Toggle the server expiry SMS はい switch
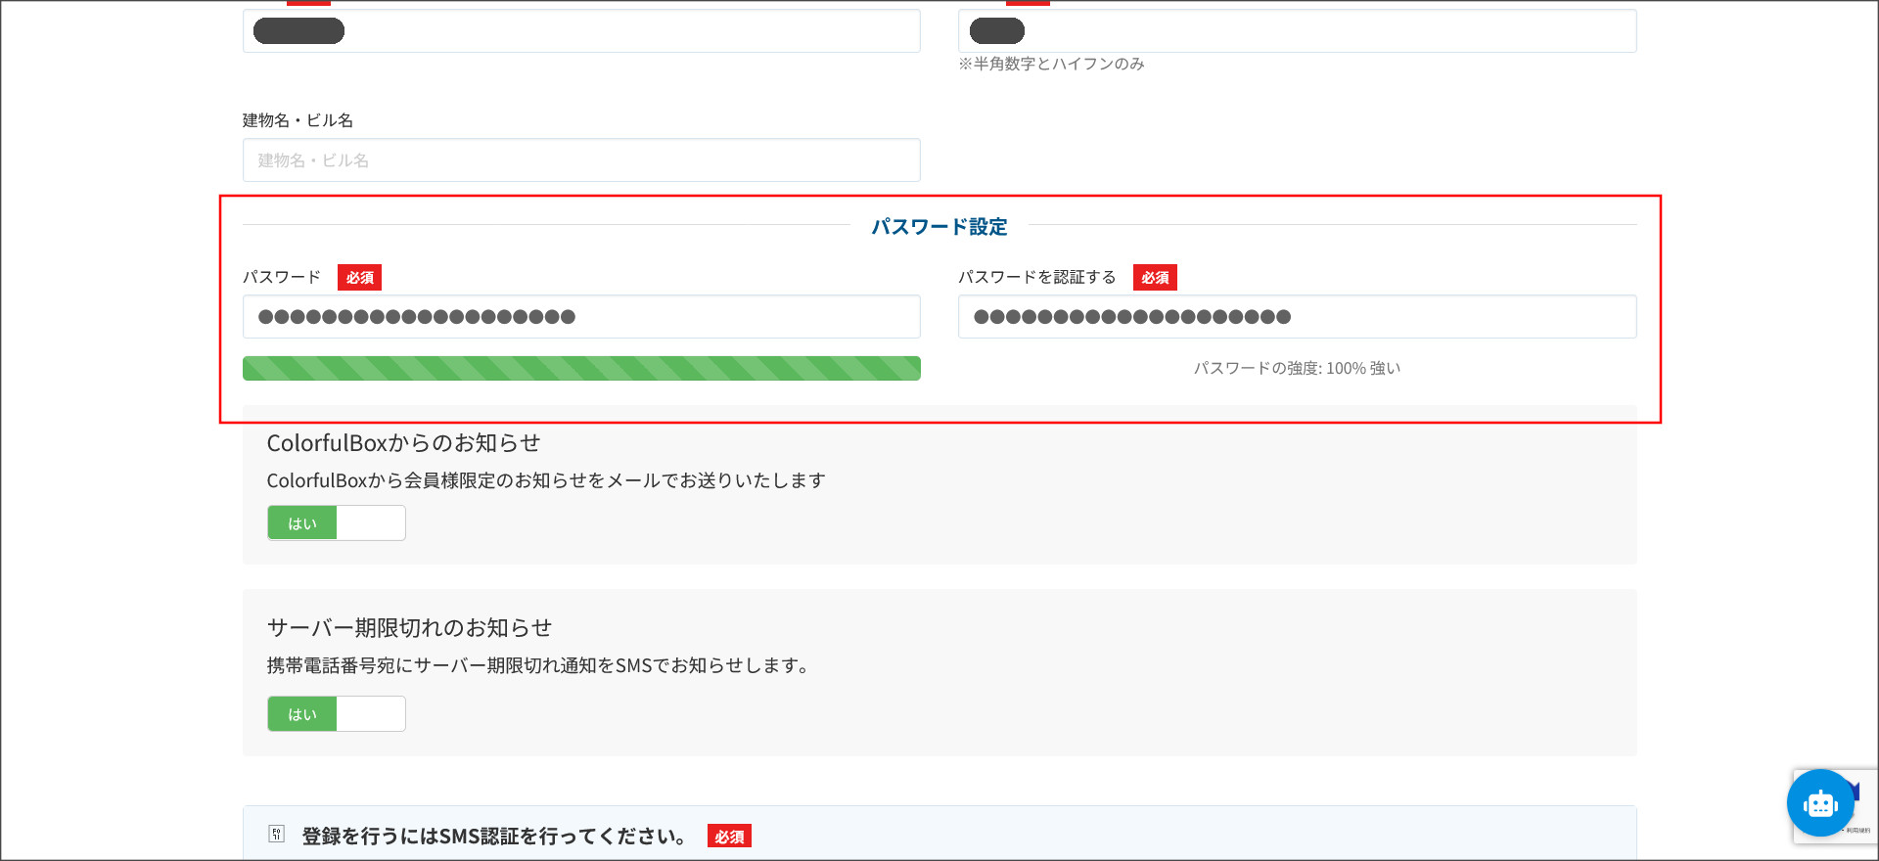 (336, 714)
